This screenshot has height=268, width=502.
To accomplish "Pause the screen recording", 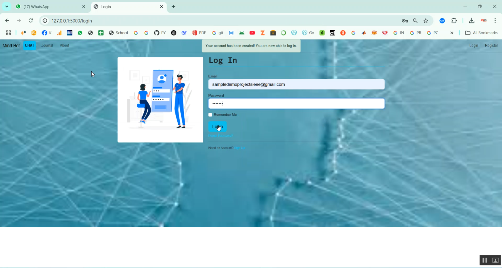I will point(485,260).
